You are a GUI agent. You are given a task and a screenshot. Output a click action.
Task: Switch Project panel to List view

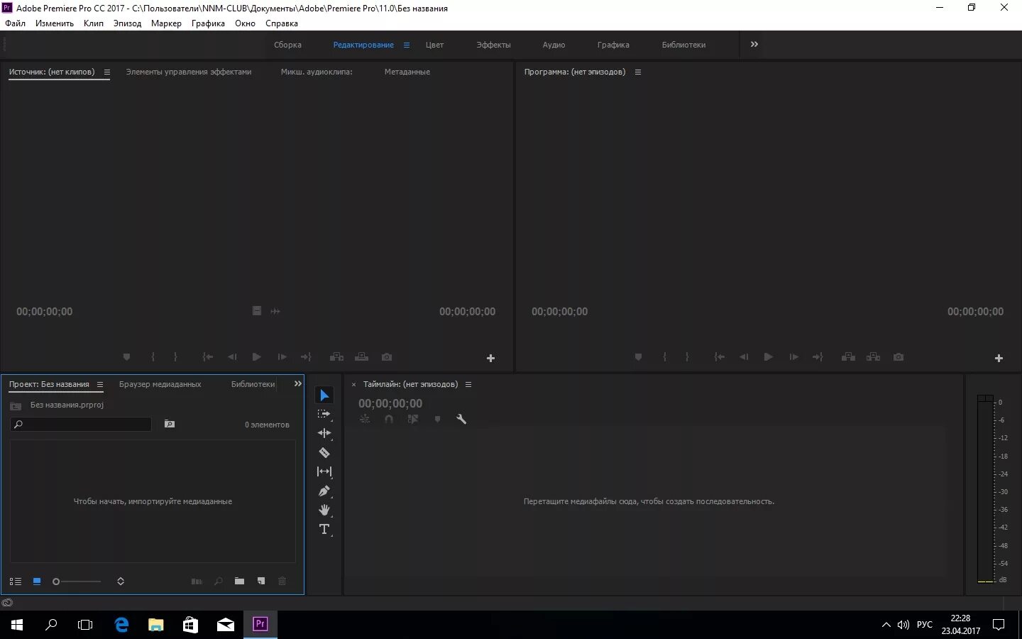click(x=16, y=581)
